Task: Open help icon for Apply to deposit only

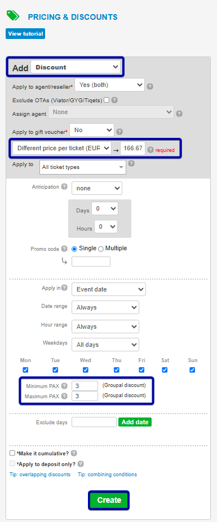Action: (81, 464)
